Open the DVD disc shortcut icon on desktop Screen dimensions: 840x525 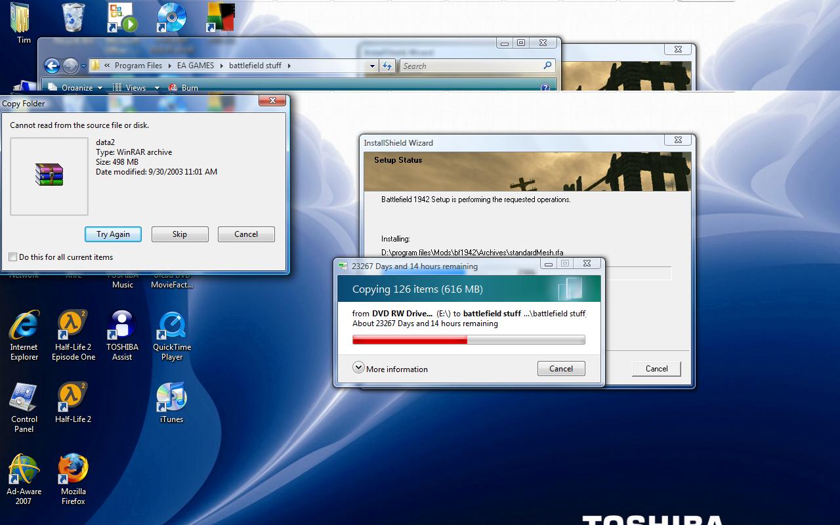[x=172, y=18]
